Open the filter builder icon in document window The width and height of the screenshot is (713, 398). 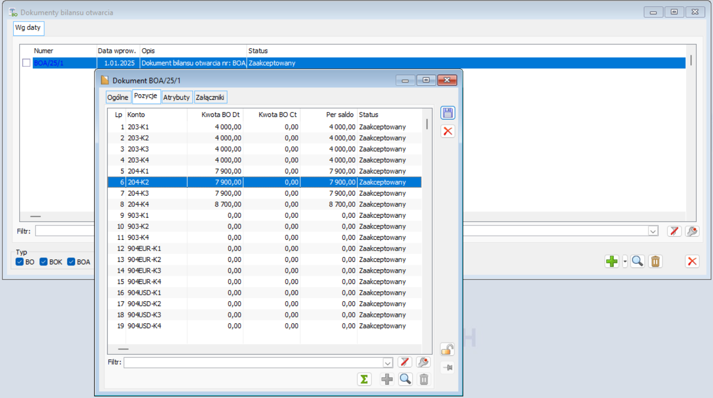coord(423,362)
